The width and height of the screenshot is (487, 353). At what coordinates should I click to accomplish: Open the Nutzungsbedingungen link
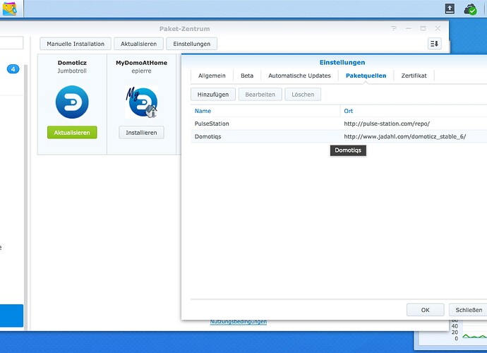[238, 322]
